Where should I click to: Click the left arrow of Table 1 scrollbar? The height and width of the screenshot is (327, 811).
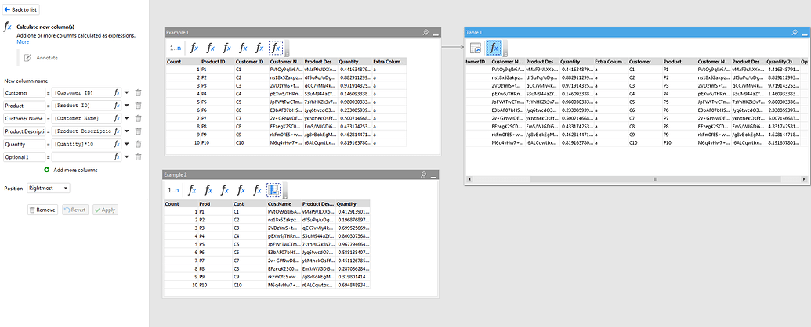[469, 178]
